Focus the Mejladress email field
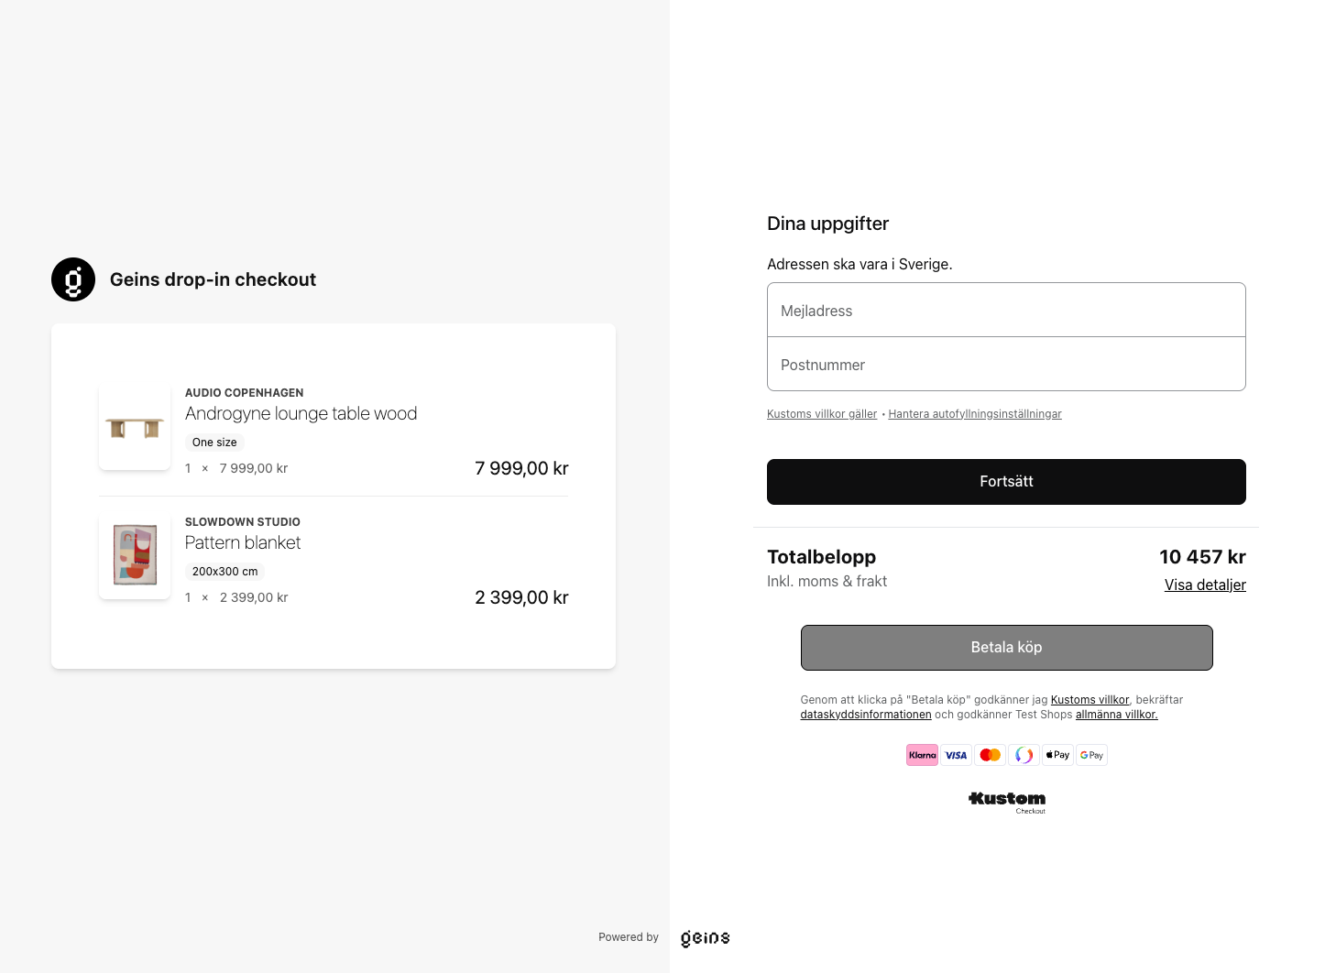Viewport: 1336px width, 973px height. click(x=1006, y=311)
